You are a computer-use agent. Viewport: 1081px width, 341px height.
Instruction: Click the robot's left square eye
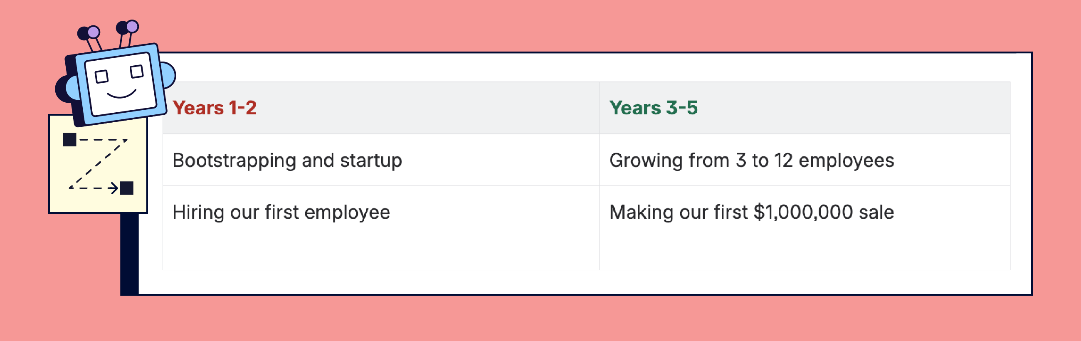tap(101, 77)
